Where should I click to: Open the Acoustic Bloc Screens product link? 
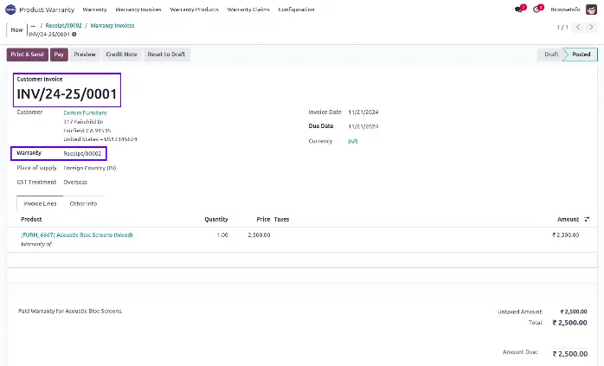[76, 234]
